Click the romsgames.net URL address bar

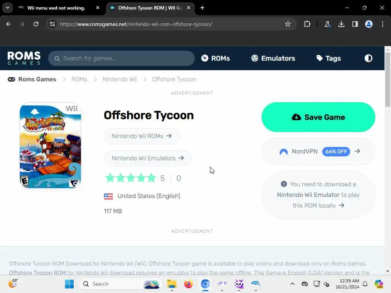[136, 24]
